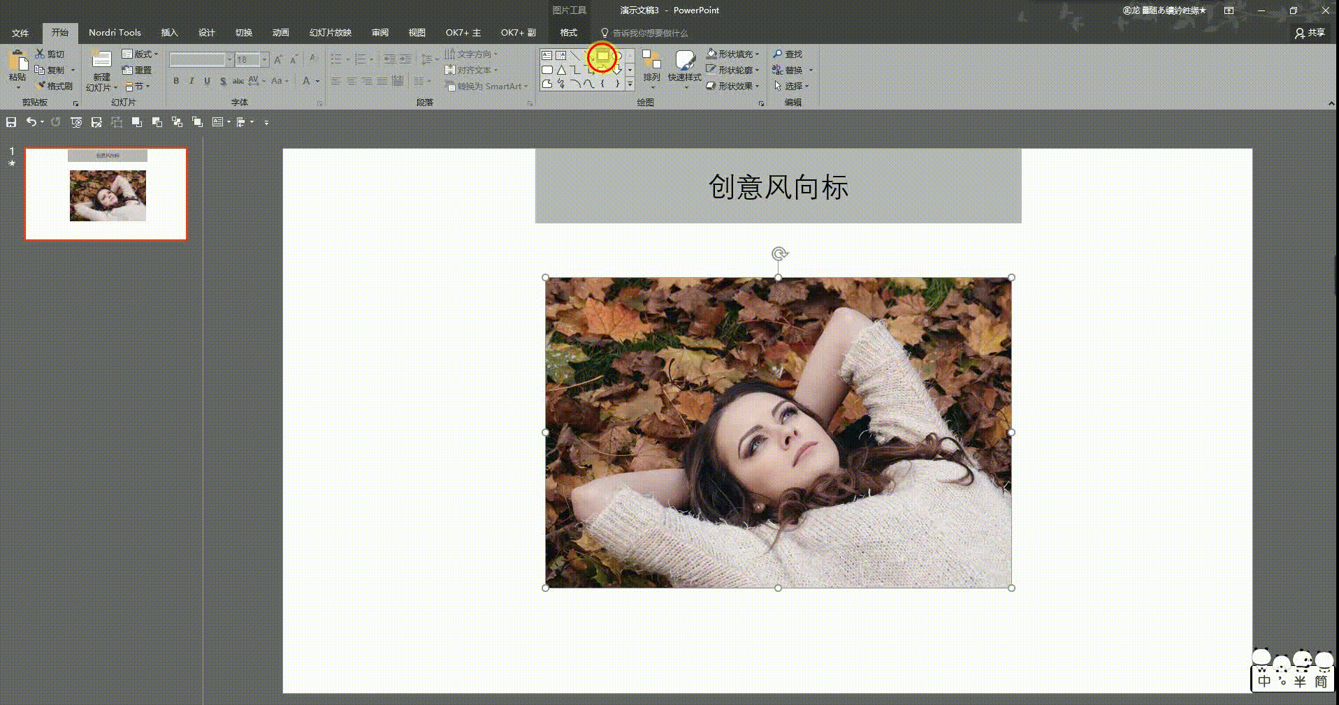This screenshot has height=705, width=1339.
Task: Click the Paste (粘贴) clipboard icon
Action: click(x=17, y=61)
